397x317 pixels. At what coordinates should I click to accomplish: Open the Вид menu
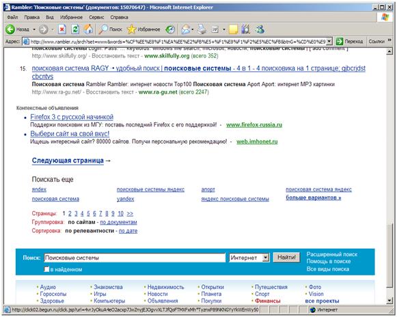tap(50, 17)
